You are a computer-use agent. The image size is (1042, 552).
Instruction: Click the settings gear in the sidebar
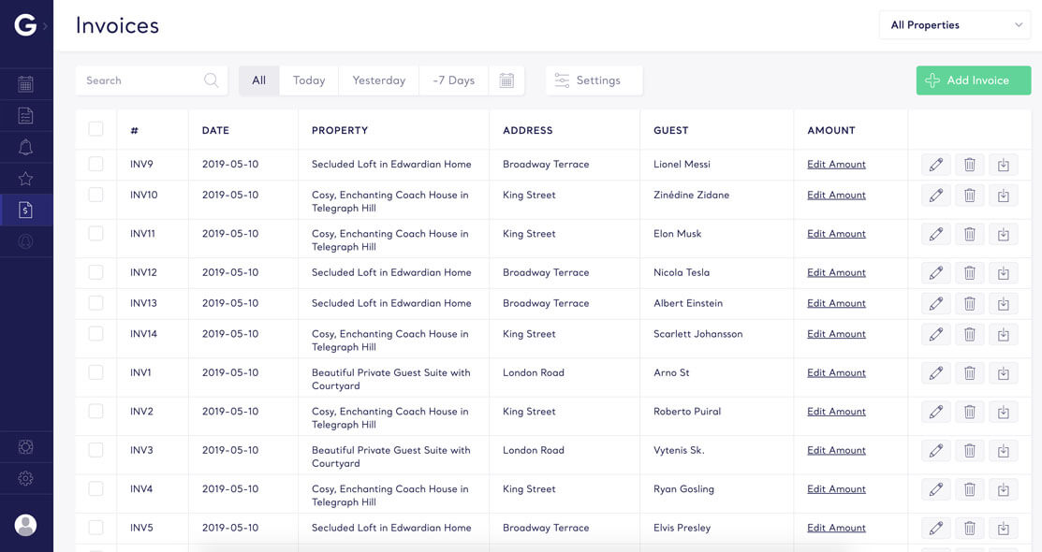25,478
